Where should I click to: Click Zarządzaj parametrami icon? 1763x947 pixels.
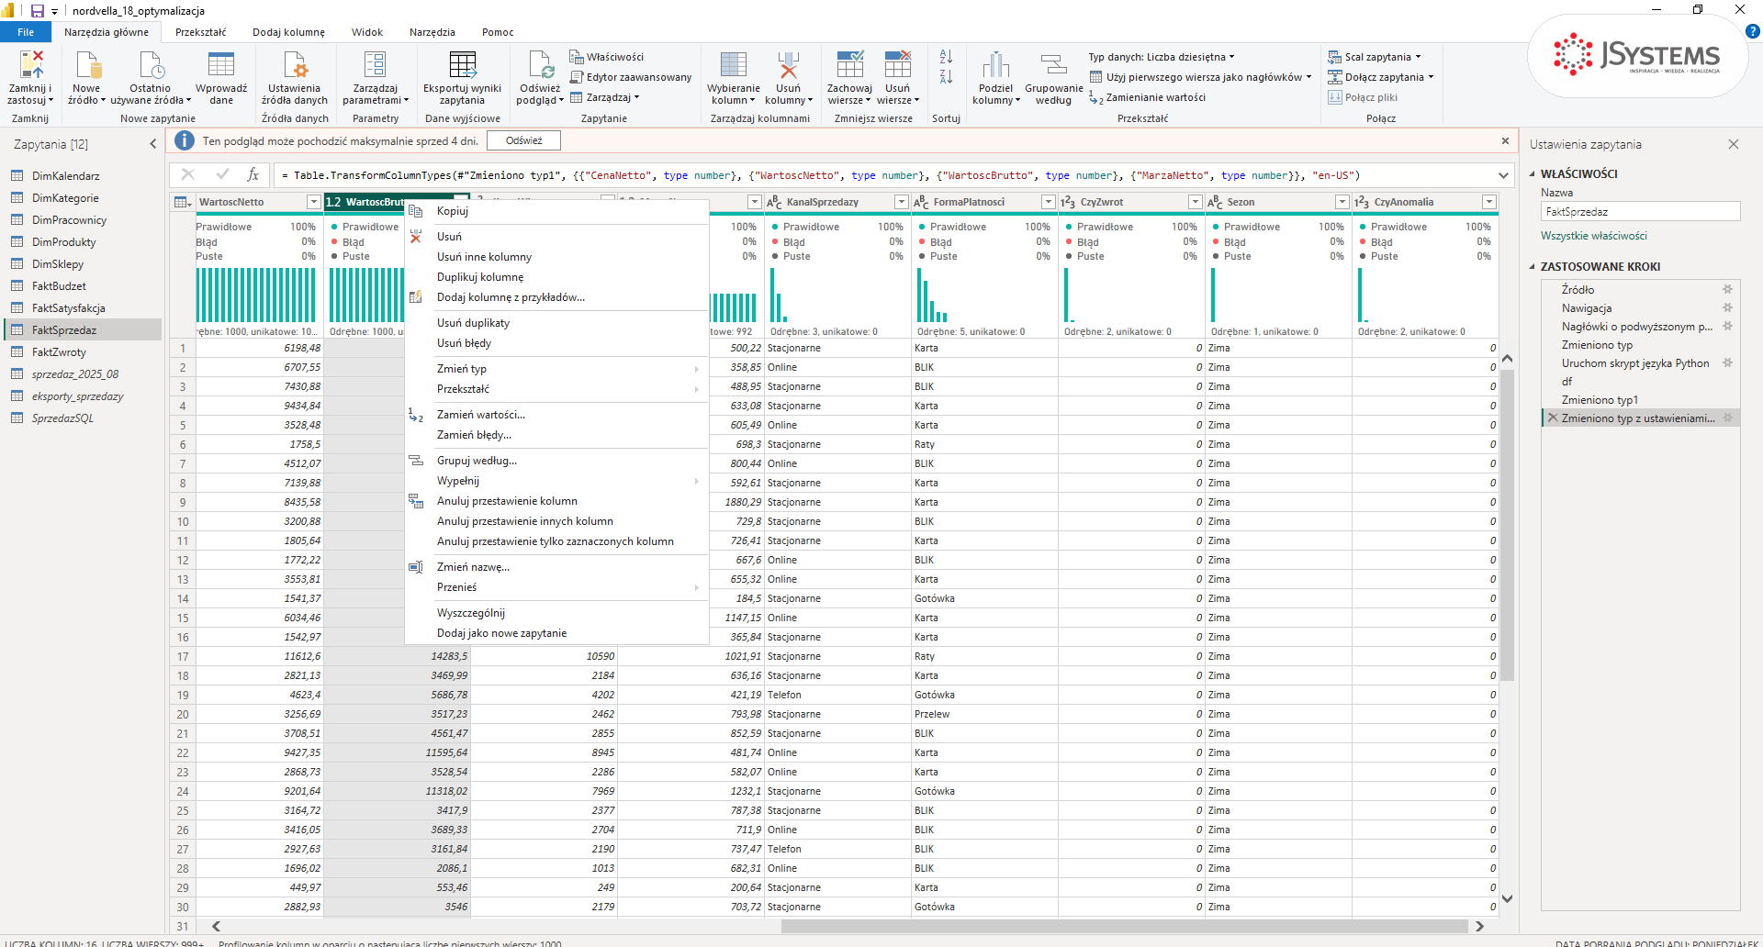pyautogui.click(x=375, y=65)
